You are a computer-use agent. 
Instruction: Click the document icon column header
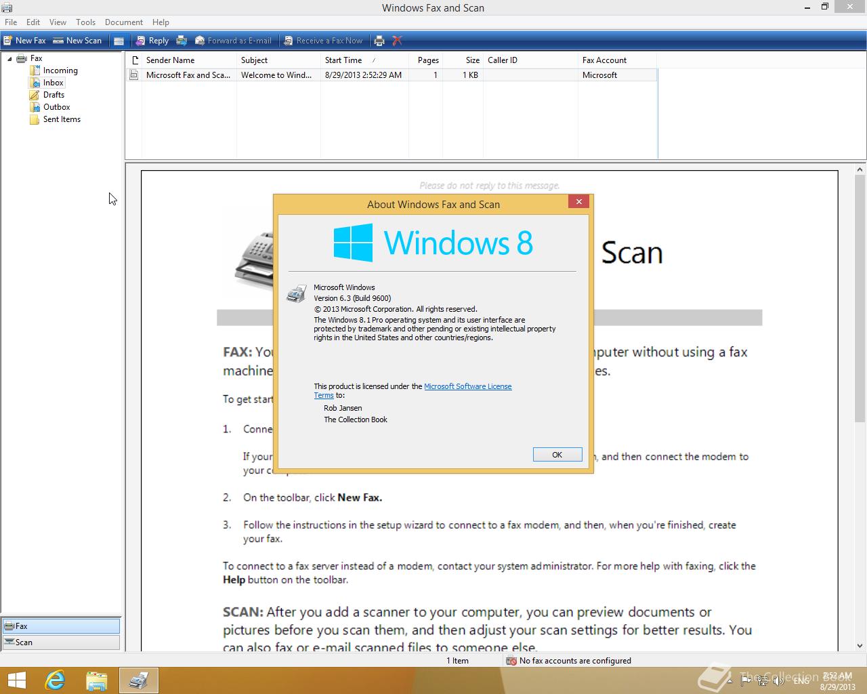point(134,60)
